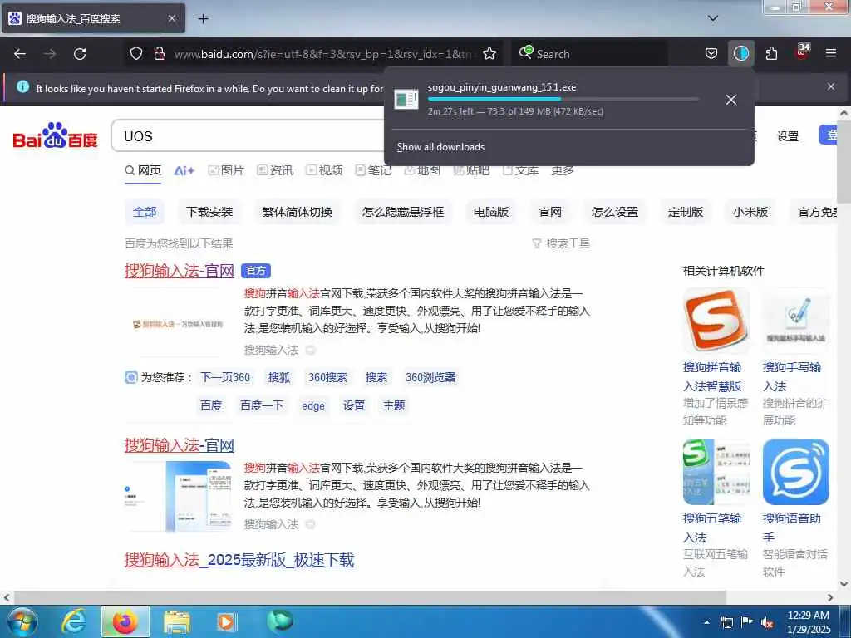The width and height of the screenshot is (851, 638).
Task: Reload the current Baidu page
Action: pos(80,54)
